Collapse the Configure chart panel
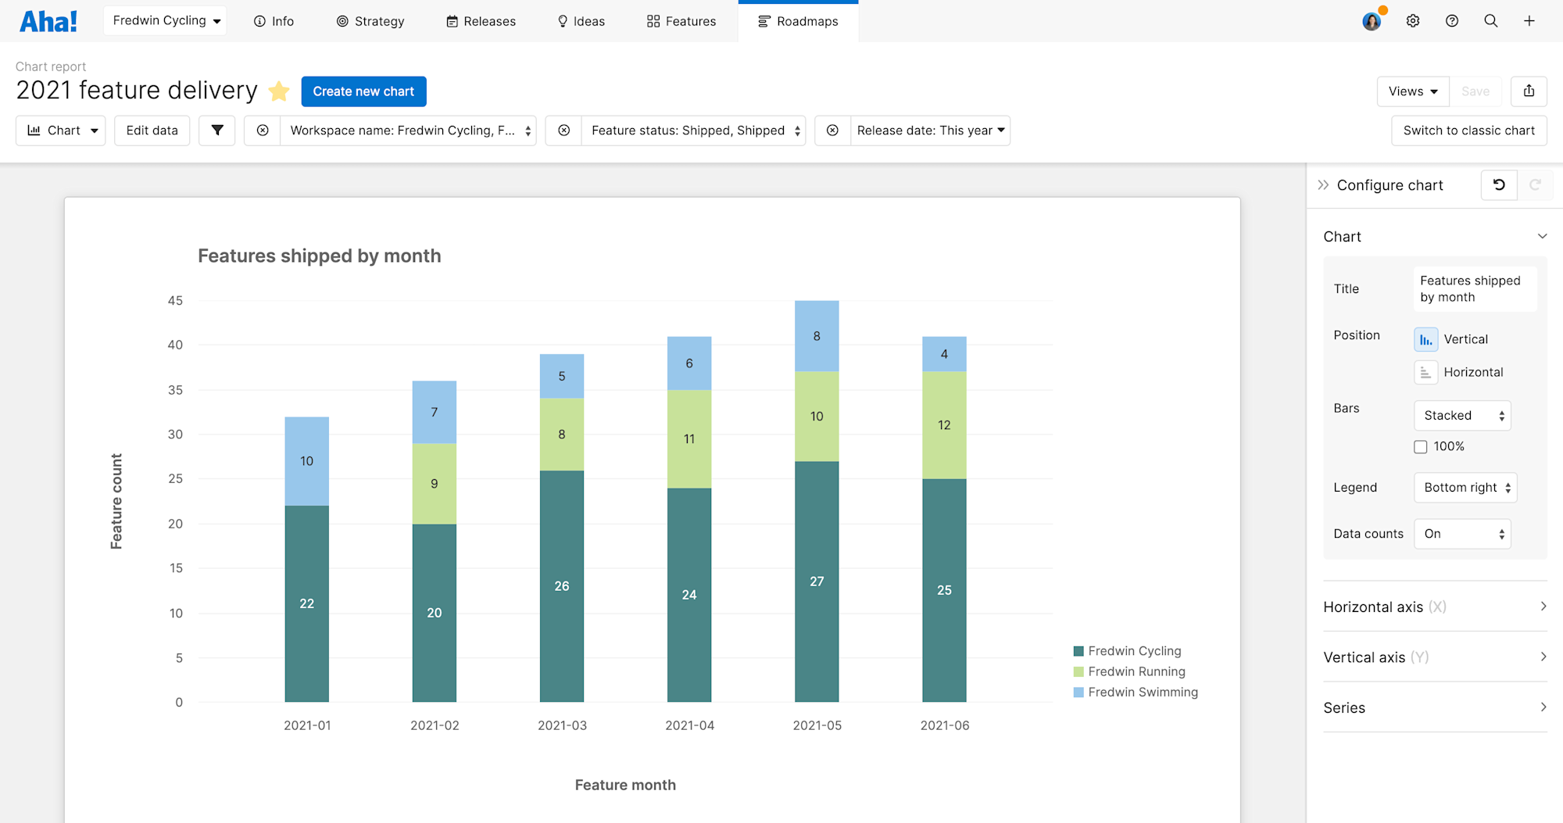 pyautogui.click(x=1323, y=184)
